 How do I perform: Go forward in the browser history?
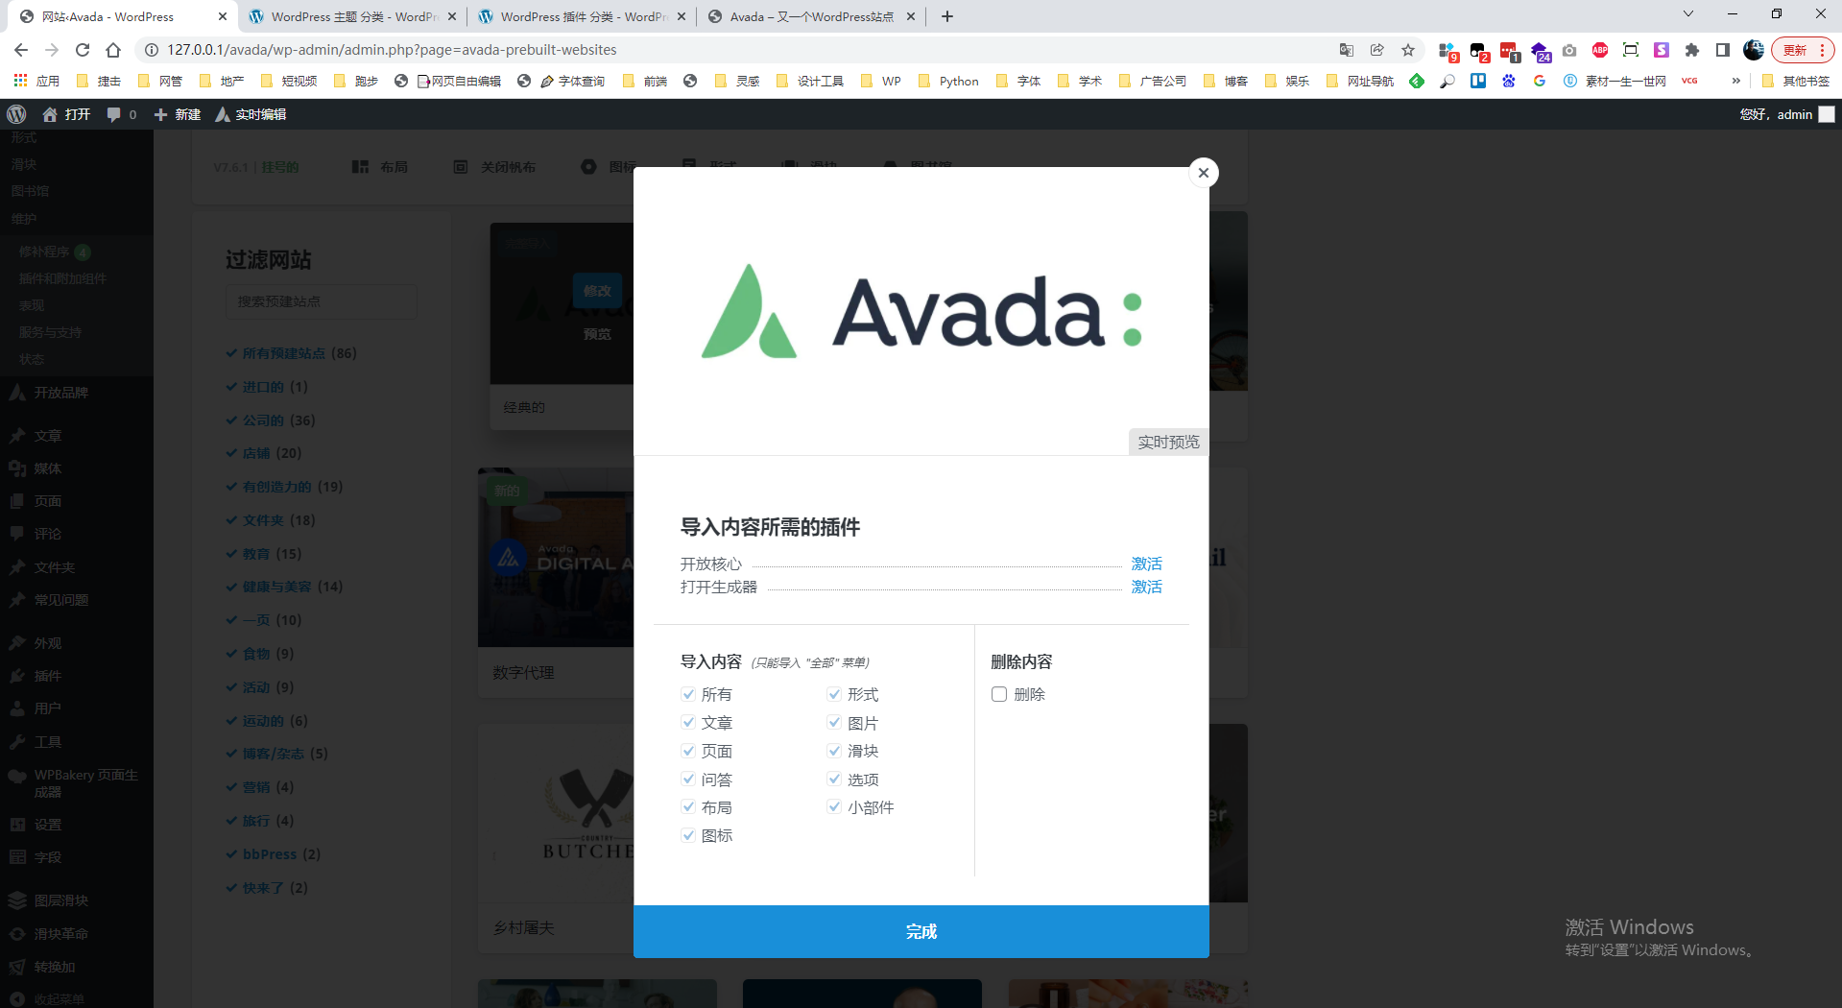52,50
